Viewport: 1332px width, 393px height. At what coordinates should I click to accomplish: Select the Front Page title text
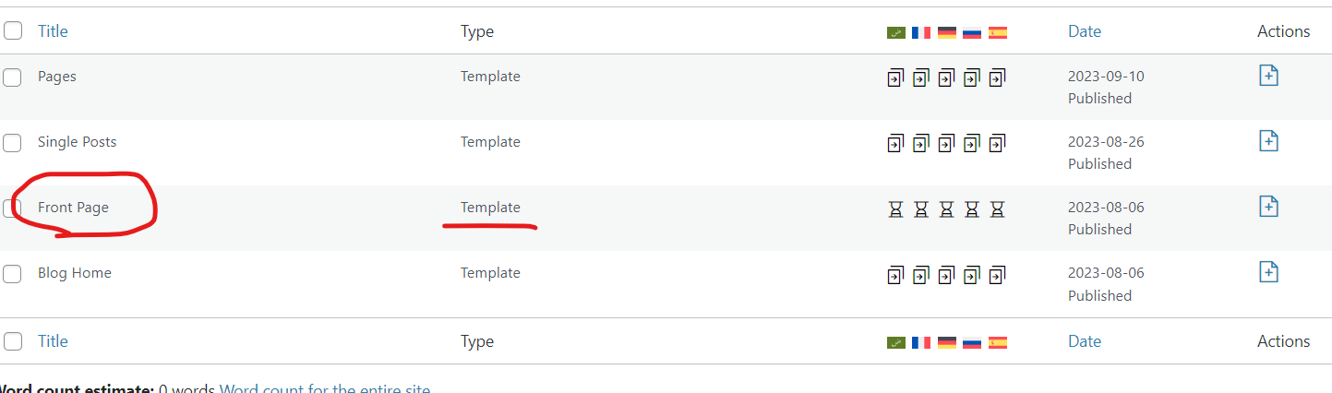coord(73,208)
